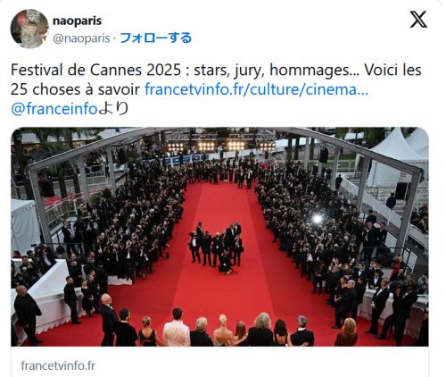Open francetvinfo.fr/culture/cinema… link in tweet
This screenshot has height=377, width=446.
256,89
